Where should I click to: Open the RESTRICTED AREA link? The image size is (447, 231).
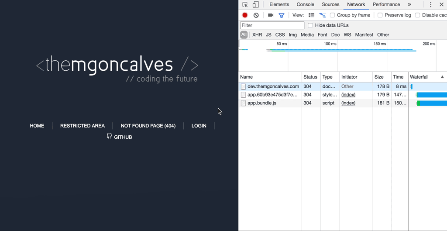coord(83,126)
